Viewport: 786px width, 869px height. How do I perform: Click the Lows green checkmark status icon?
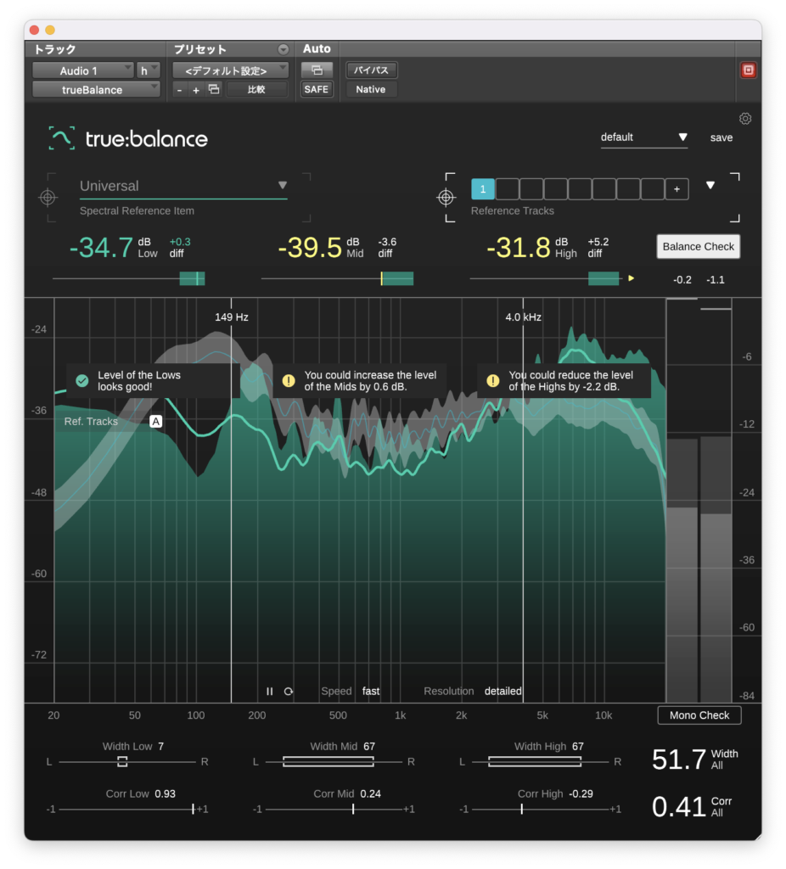(82, 381)
